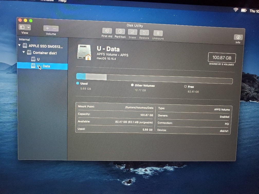This screenshot has height=194, width=259.
Task: Click the Erase toolbar icon
Action: coord(132,32)
